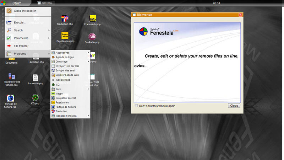Open Parameters in the Start menu

tap(28, 38)
